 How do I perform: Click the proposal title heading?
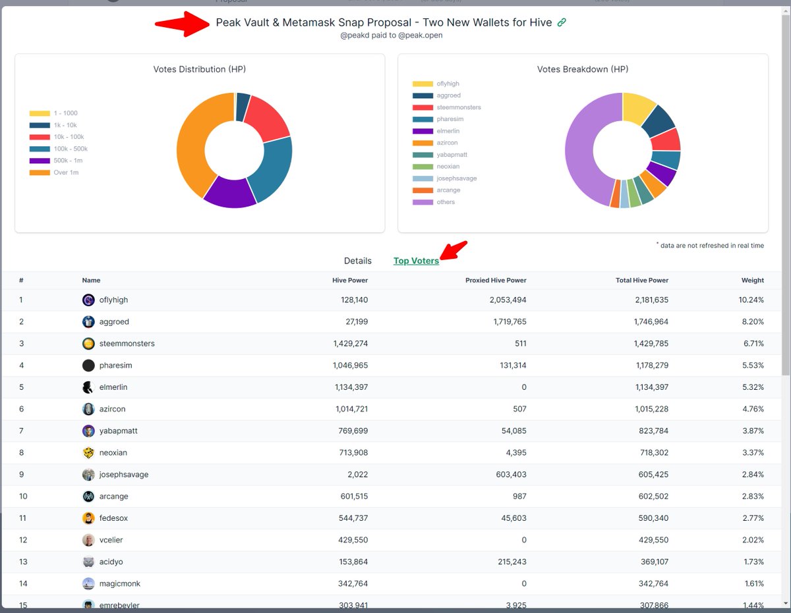(384, 22)
